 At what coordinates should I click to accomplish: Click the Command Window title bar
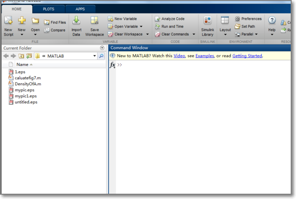(x=200, y=48)
